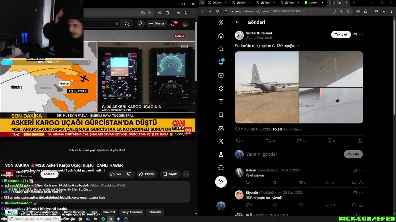Go back using the Gönderi arrow

click(237, 22)
